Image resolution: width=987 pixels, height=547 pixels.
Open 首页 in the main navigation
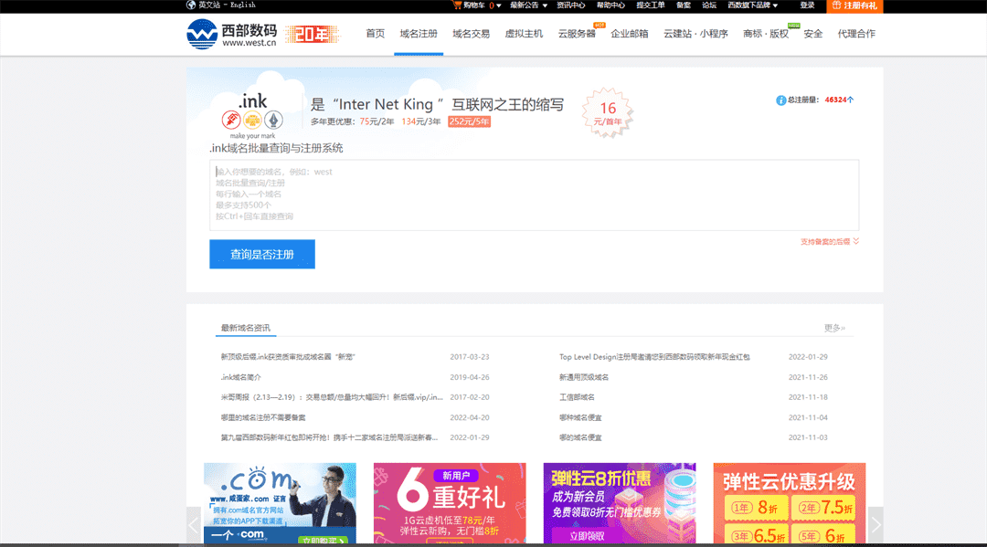[x=376, y=34]
